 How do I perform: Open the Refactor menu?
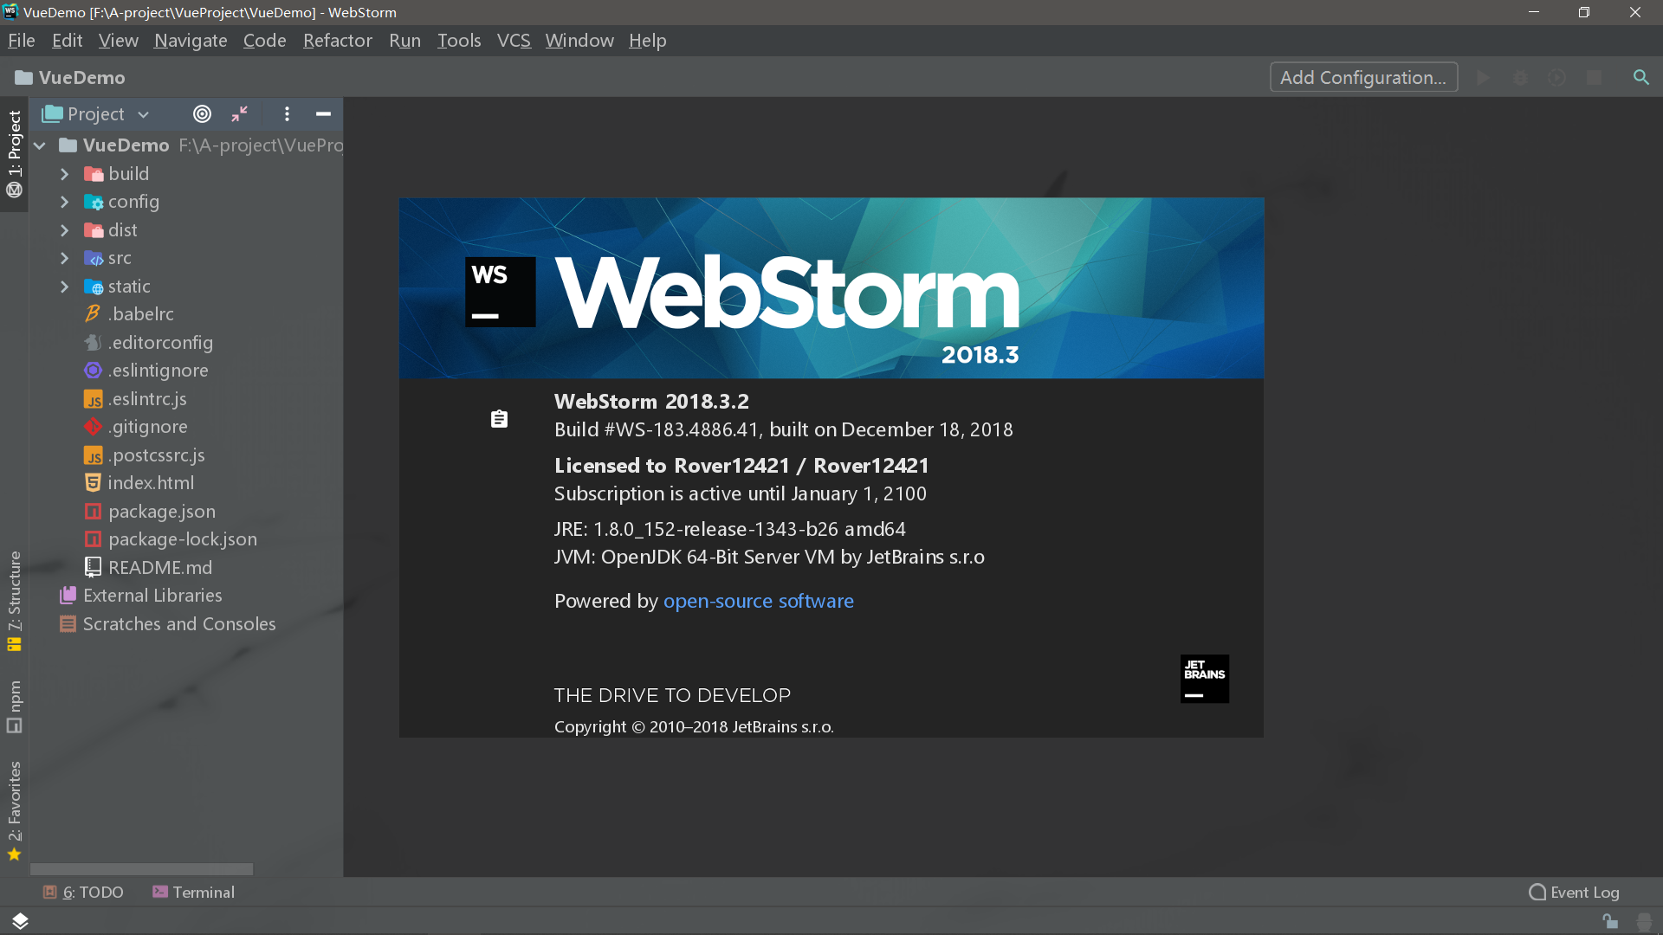point(337,41)
